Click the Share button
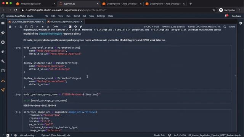244x137 pixels. pyautogui.click(x=232, y=27)
